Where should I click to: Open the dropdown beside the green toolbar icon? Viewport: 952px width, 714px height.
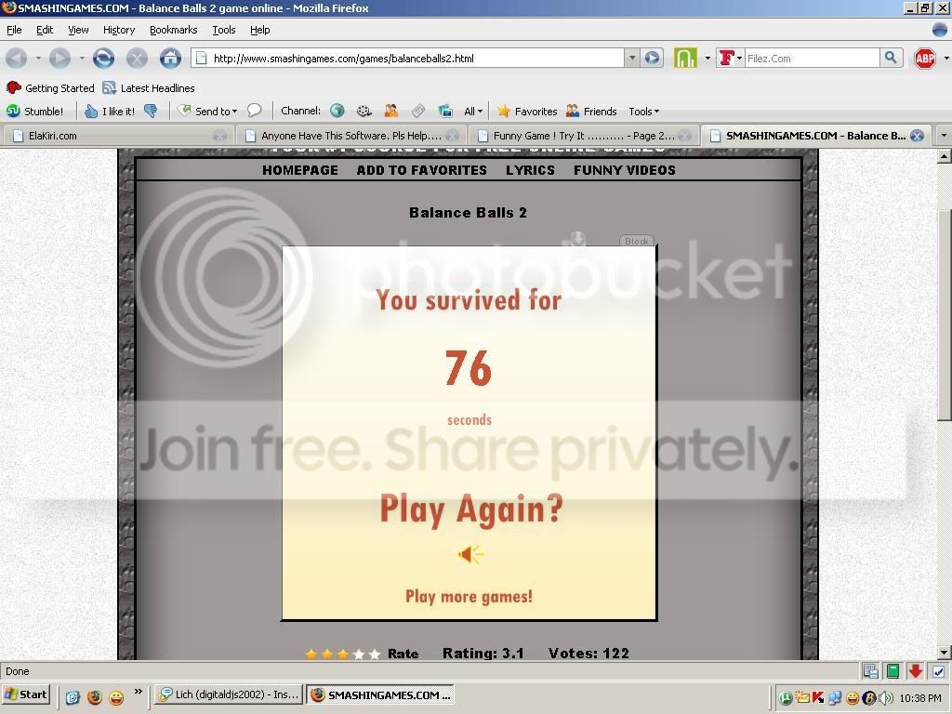tap(707, 59)
